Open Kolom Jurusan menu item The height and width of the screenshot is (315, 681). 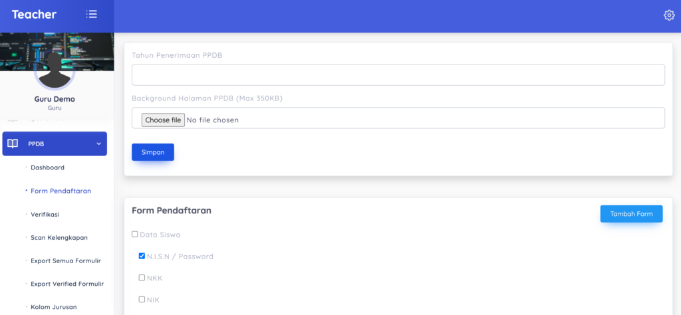click(53, 307)
